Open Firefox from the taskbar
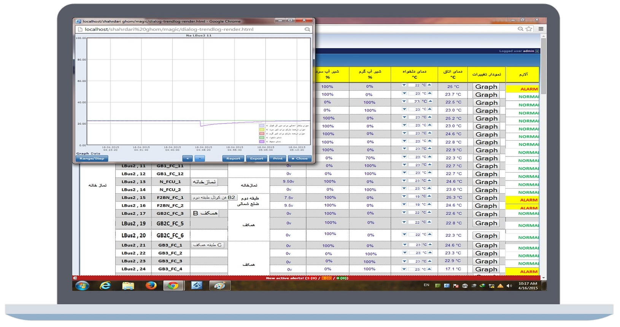This screenshot has height=327, width=620. pyautogui.click(x=151, y=285)
